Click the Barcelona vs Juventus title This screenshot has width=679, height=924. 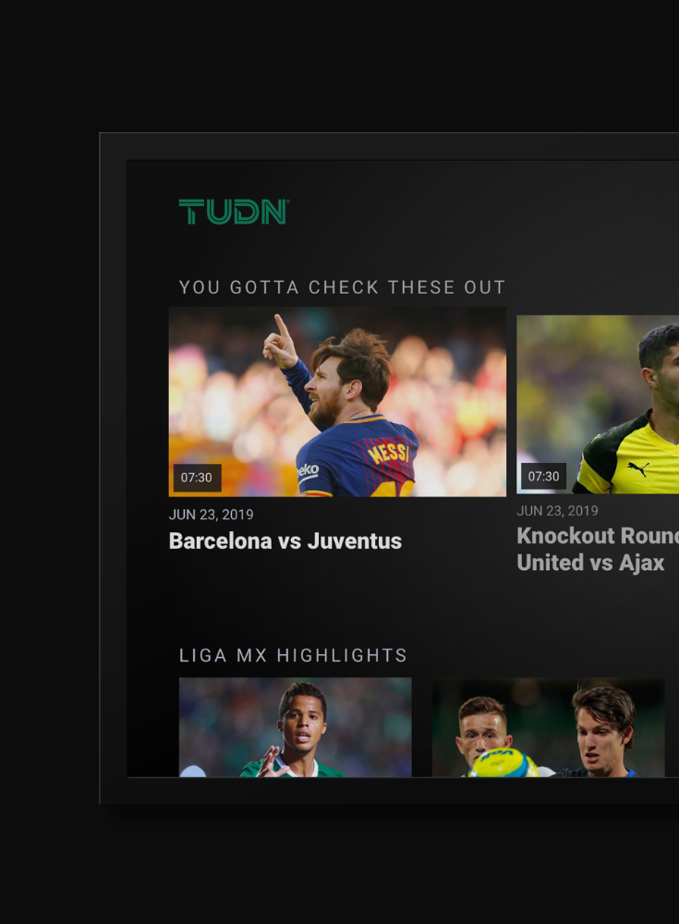pos(285,541)
